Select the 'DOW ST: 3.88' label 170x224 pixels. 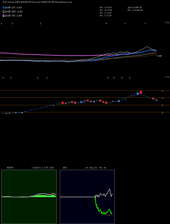[x=13, y=7]
